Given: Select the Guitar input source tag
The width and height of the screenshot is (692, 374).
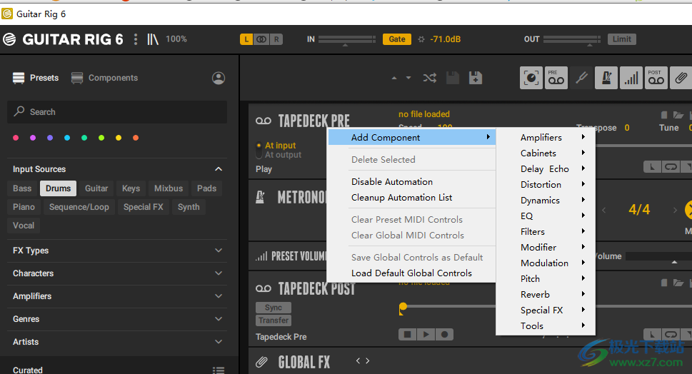Looking at the screenshot, I should point(96,188).
